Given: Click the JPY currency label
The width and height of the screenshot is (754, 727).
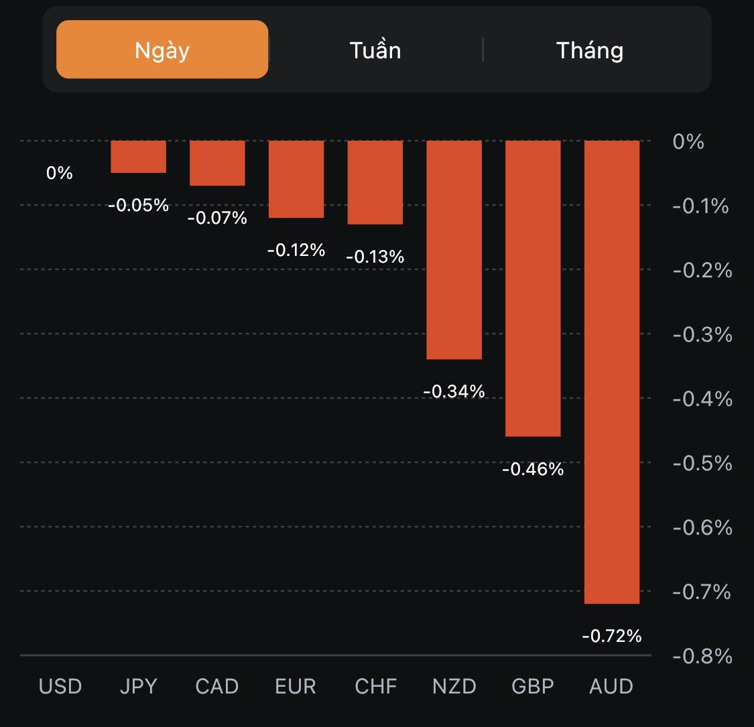Looking at the screenshot, I should [x=139, y=686].
